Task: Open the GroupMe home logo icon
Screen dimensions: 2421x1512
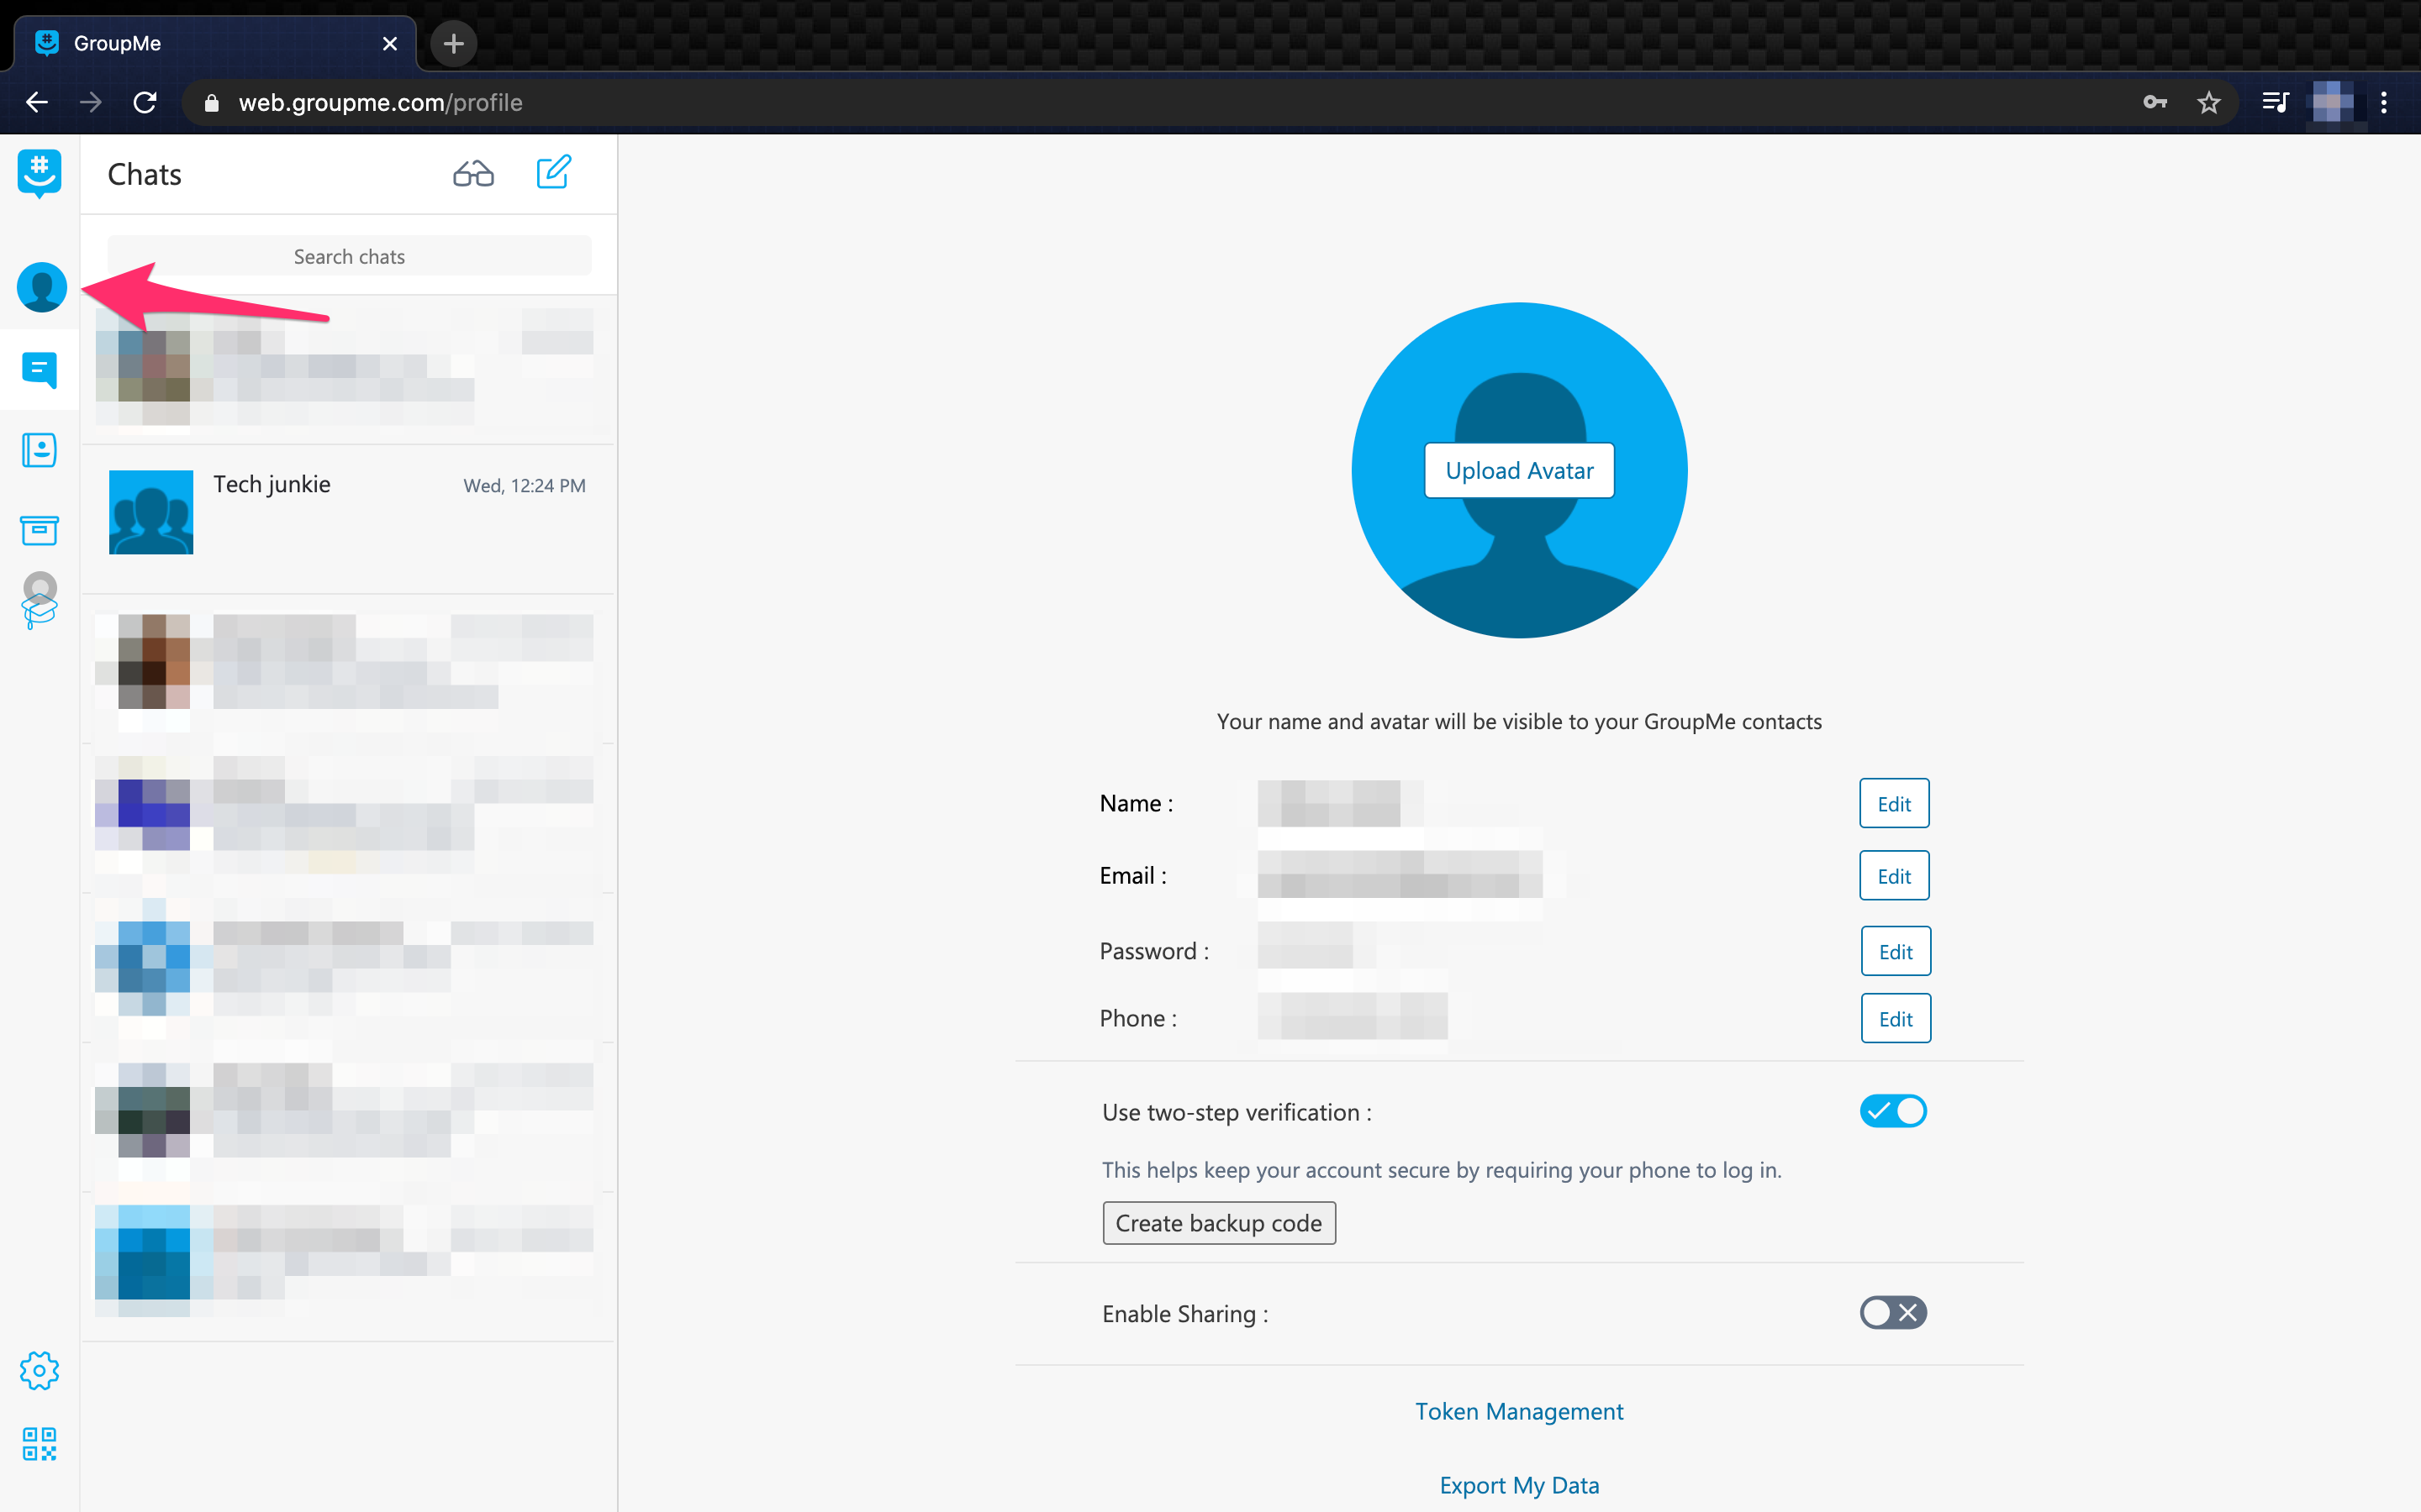Action: [x=40, y=173]
